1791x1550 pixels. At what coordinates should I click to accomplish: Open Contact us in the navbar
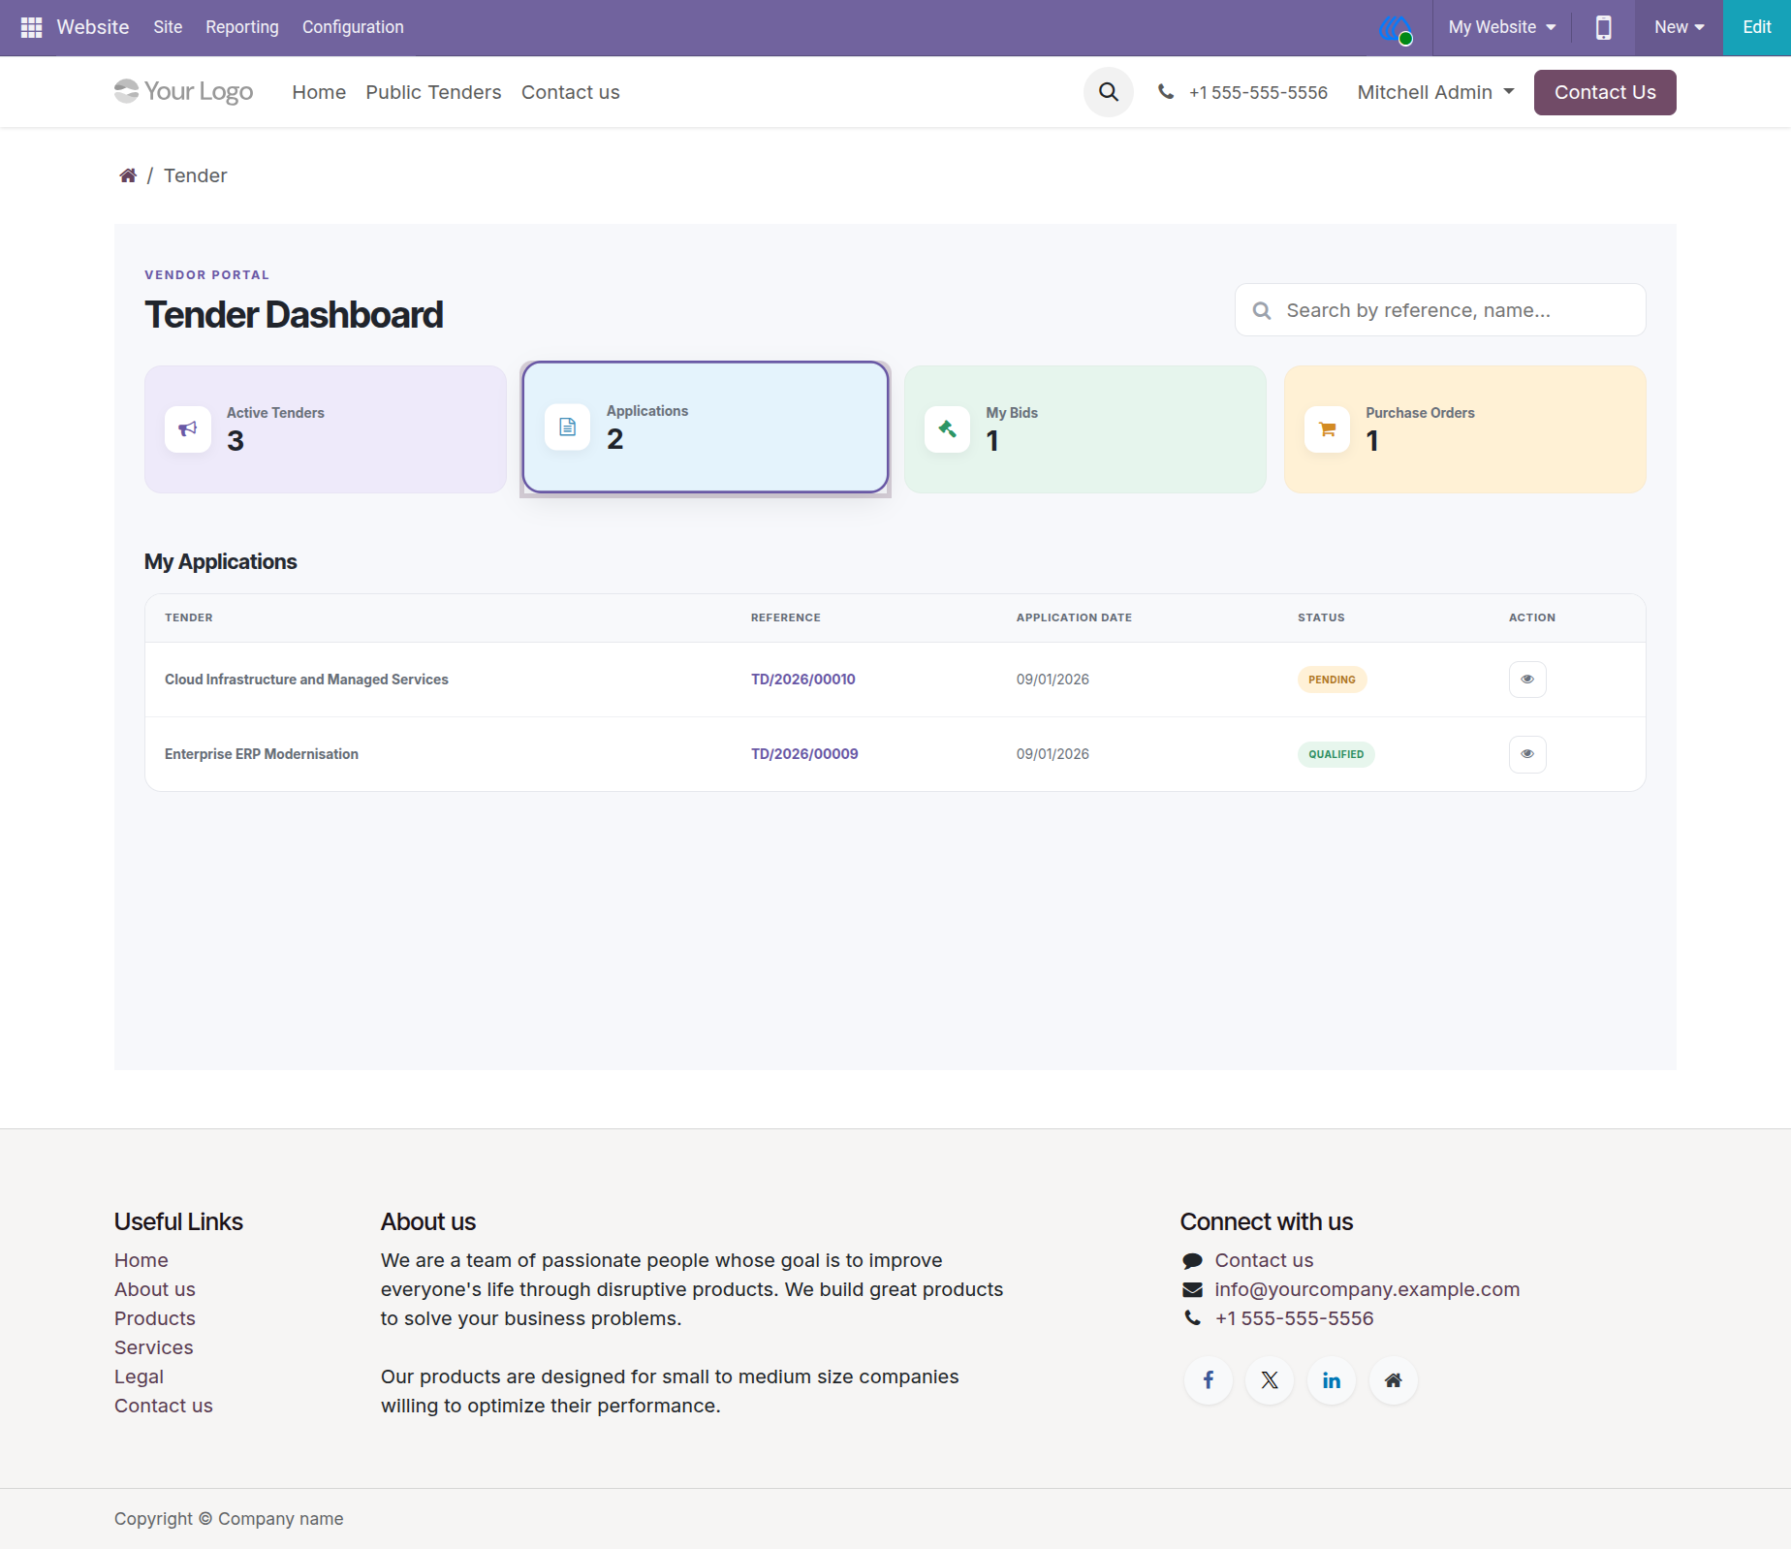click(x=571, y=92)
